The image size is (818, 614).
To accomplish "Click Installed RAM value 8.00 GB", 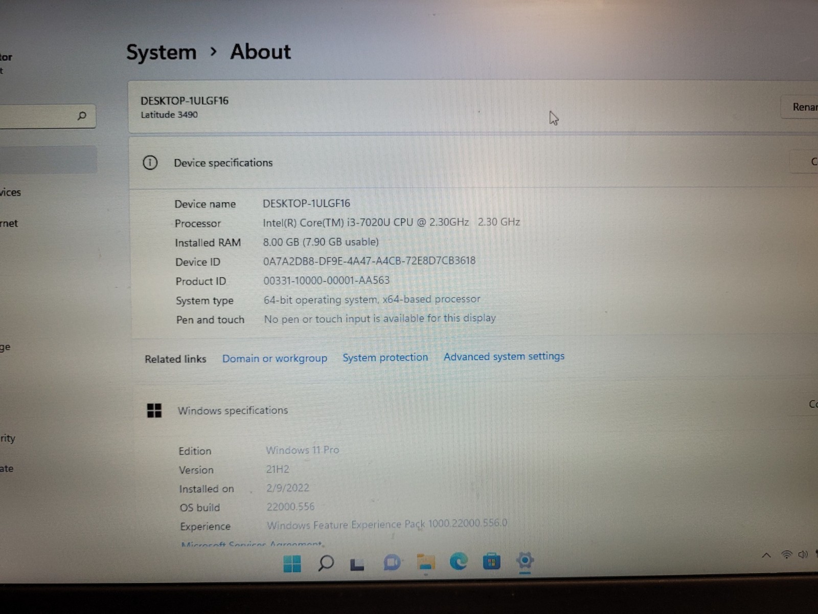I will tap(321, 242).
